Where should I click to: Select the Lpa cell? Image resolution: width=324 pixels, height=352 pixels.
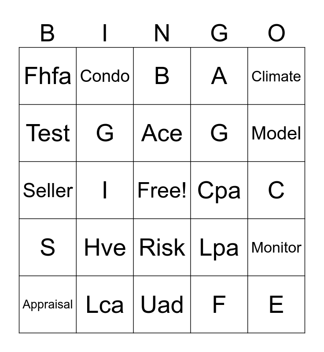[x=219, y=247]
